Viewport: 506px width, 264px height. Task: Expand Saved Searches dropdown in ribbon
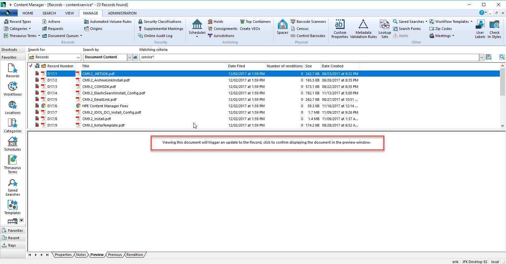point(426,22)
